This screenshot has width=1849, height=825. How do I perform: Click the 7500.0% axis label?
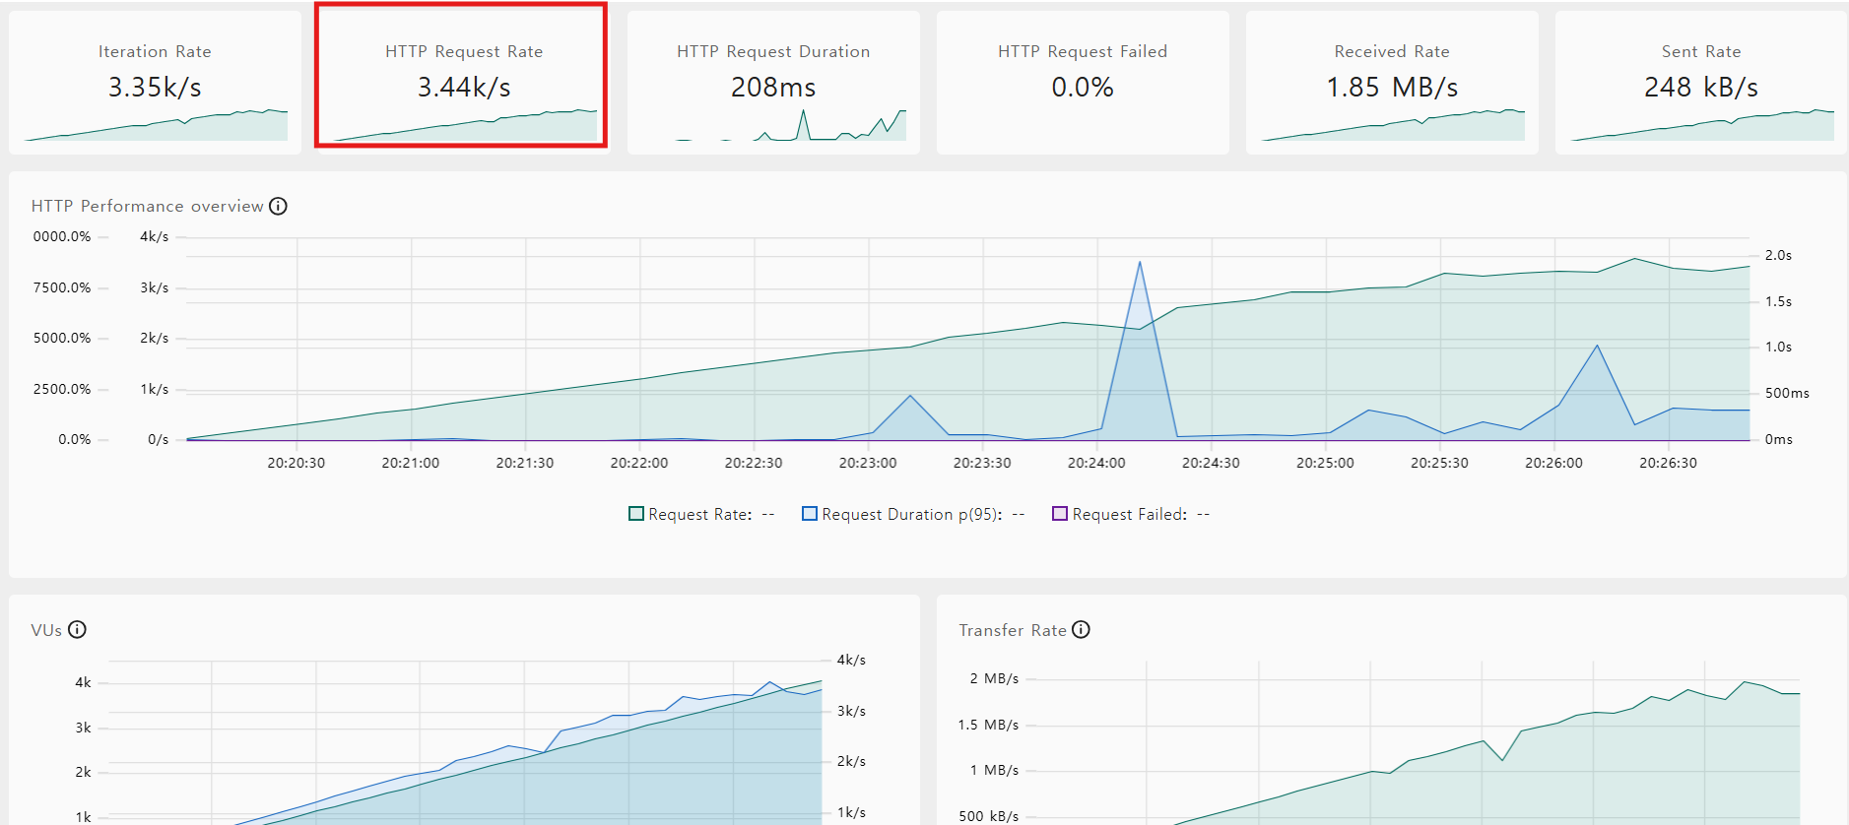tap(62, 287)
